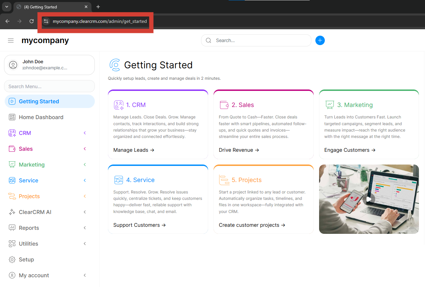The height and width of the screenshot is (287, 425).
Task: Open the tab search dropdown arrow
Action: point(7,7)
